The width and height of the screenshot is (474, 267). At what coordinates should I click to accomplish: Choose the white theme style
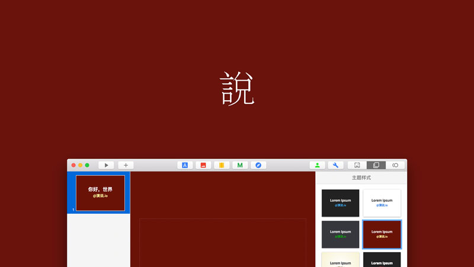382,203
